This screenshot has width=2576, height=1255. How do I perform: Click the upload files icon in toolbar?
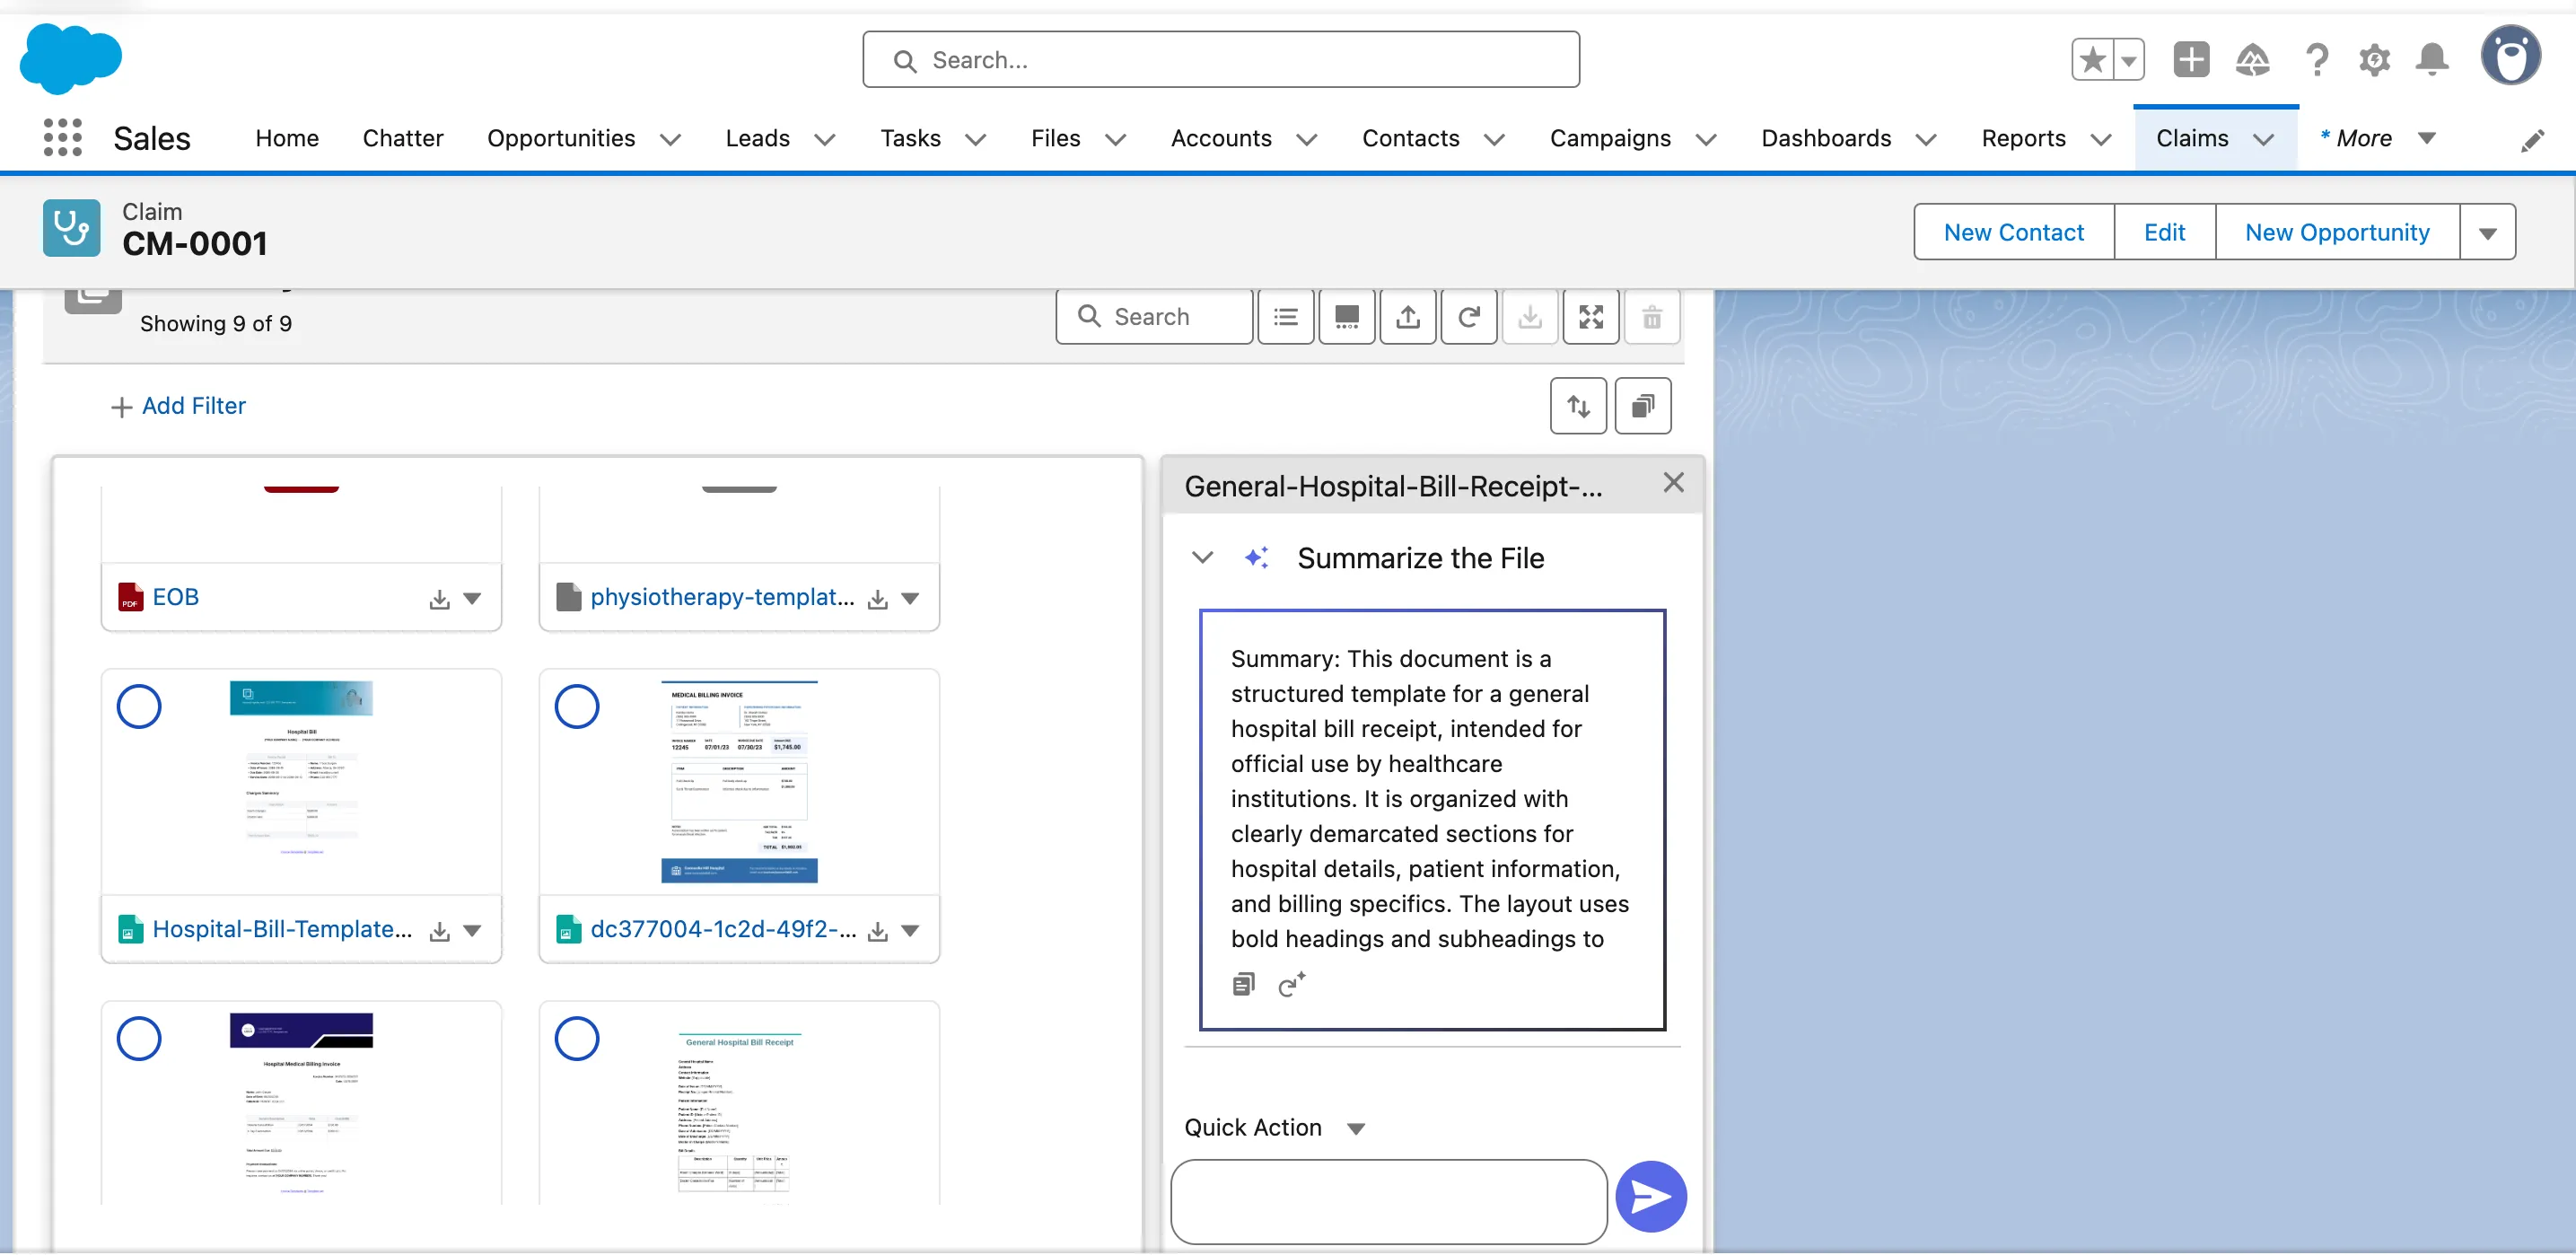[x=1407, y=317]
